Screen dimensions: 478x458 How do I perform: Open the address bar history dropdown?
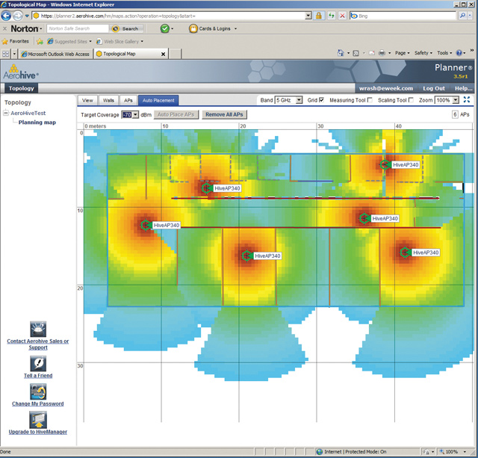click(x=308, y=16)
